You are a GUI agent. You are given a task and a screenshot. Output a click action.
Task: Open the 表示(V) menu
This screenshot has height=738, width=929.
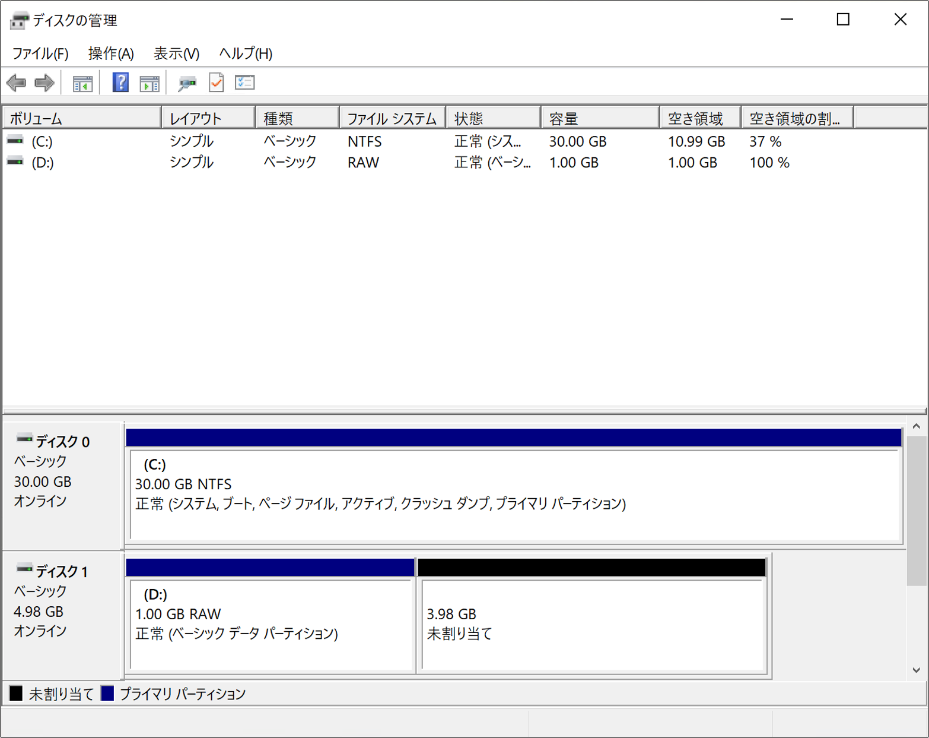tap(176, 53)
